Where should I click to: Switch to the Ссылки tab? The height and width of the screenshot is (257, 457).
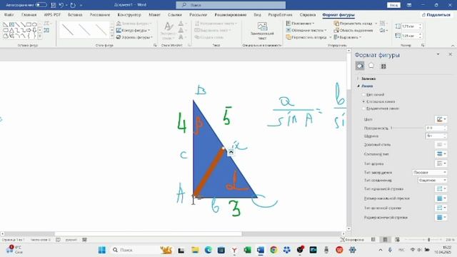174,14
